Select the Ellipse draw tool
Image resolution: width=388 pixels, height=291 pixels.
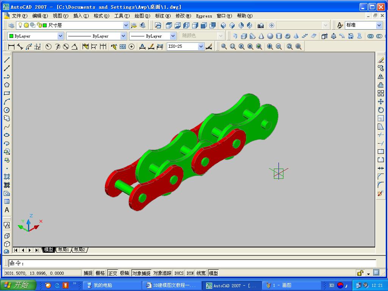[x=7, y=135]
